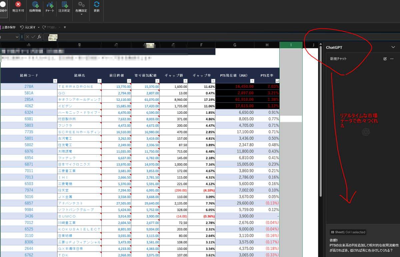
Task: Select cell フジクラ
Action: tap(79, 125)
